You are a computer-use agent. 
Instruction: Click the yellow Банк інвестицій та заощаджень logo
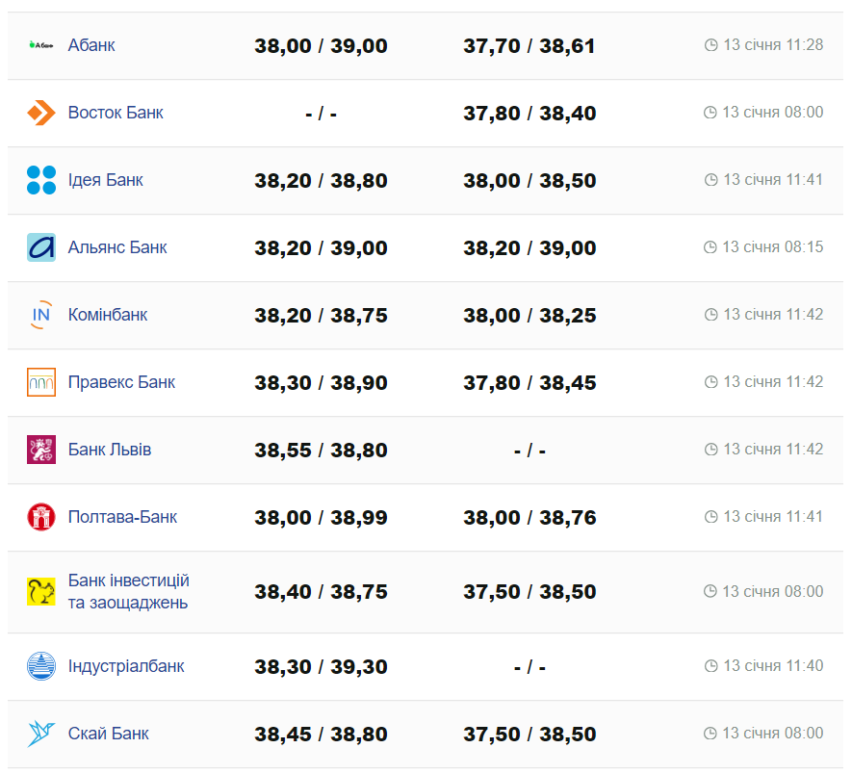tap(41, 591)
